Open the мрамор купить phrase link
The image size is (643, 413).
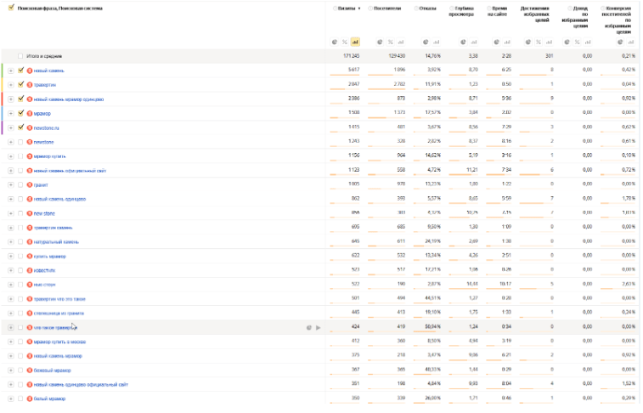point(49,156)
